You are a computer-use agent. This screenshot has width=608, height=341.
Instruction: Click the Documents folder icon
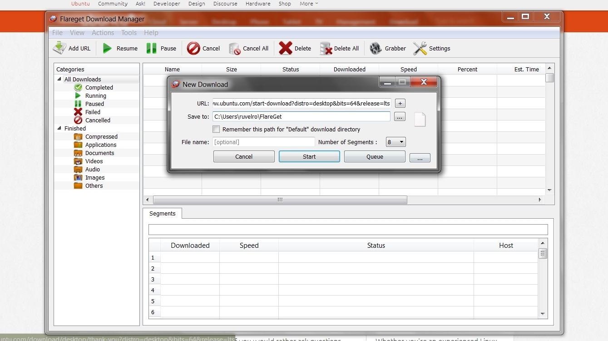tap(78, 153)
